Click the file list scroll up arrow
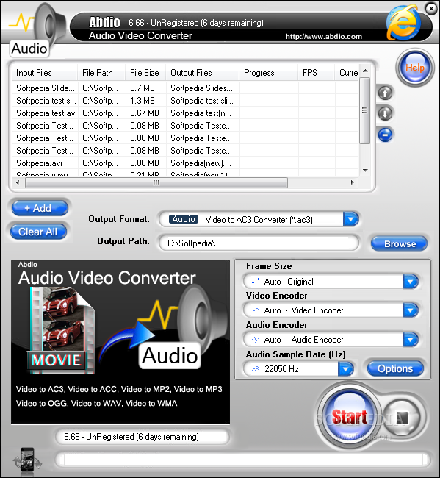 click(365, 71)
